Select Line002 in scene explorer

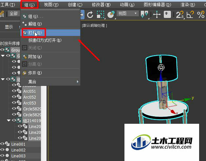click(x=18, y=150)
